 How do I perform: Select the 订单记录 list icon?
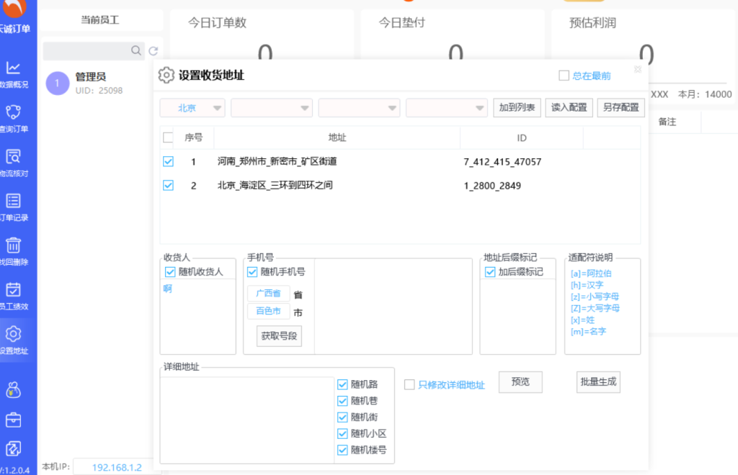(13, 202)
